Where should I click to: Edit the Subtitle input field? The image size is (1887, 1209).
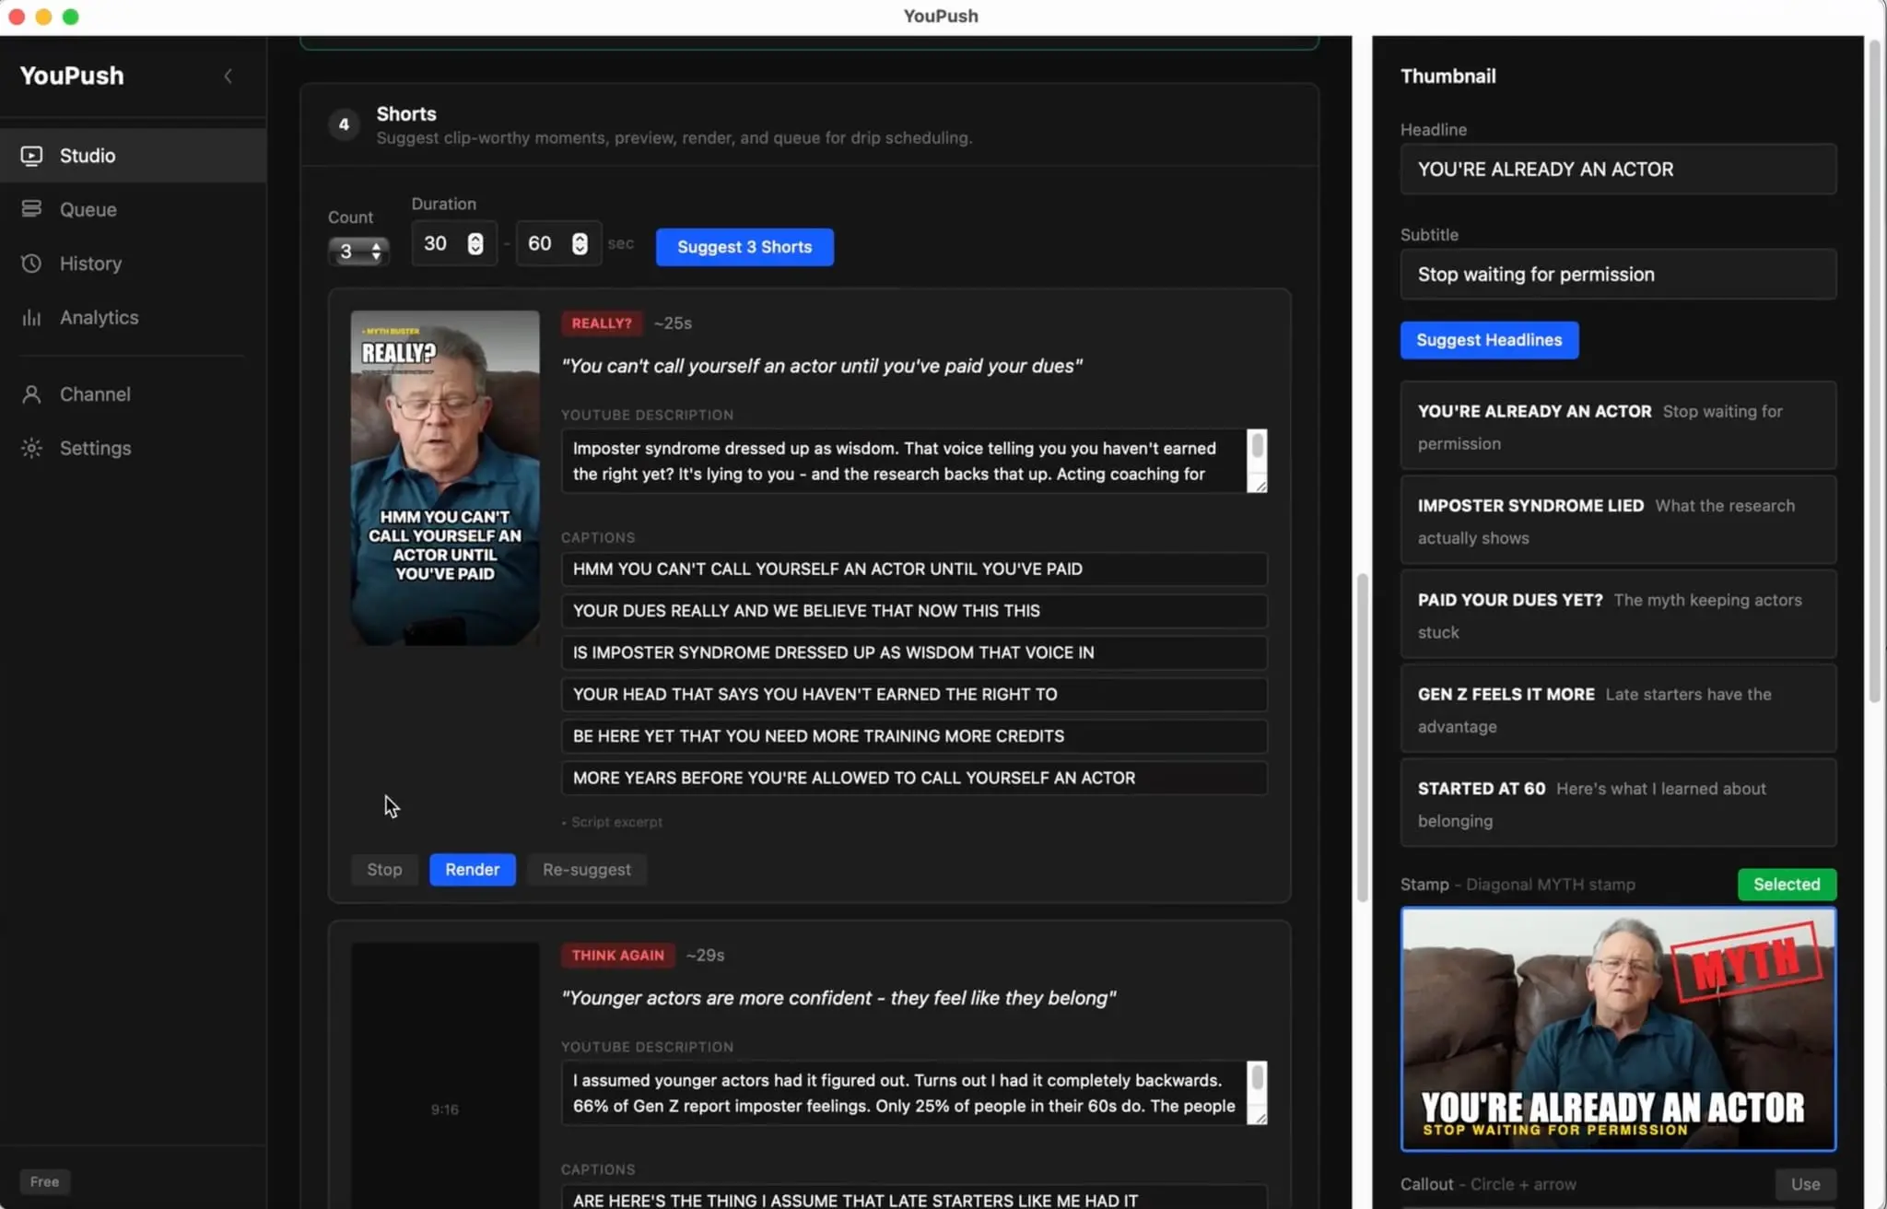[x=1618, y=275]
